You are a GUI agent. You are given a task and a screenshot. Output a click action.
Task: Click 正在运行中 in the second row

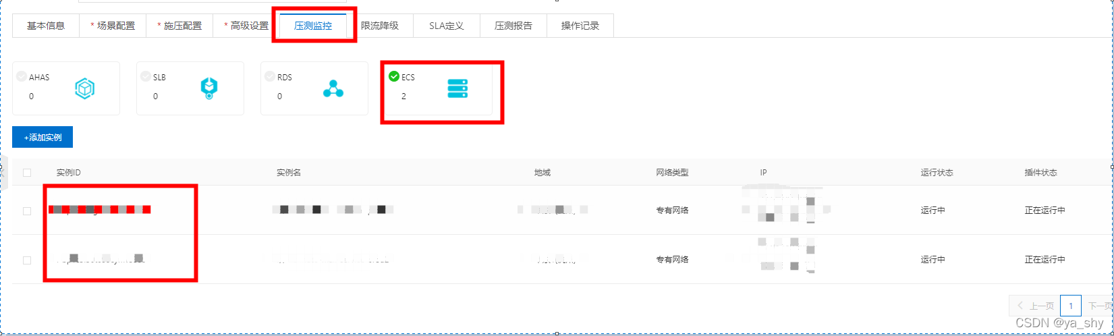pyautogui.click(x=1045, y=260)
